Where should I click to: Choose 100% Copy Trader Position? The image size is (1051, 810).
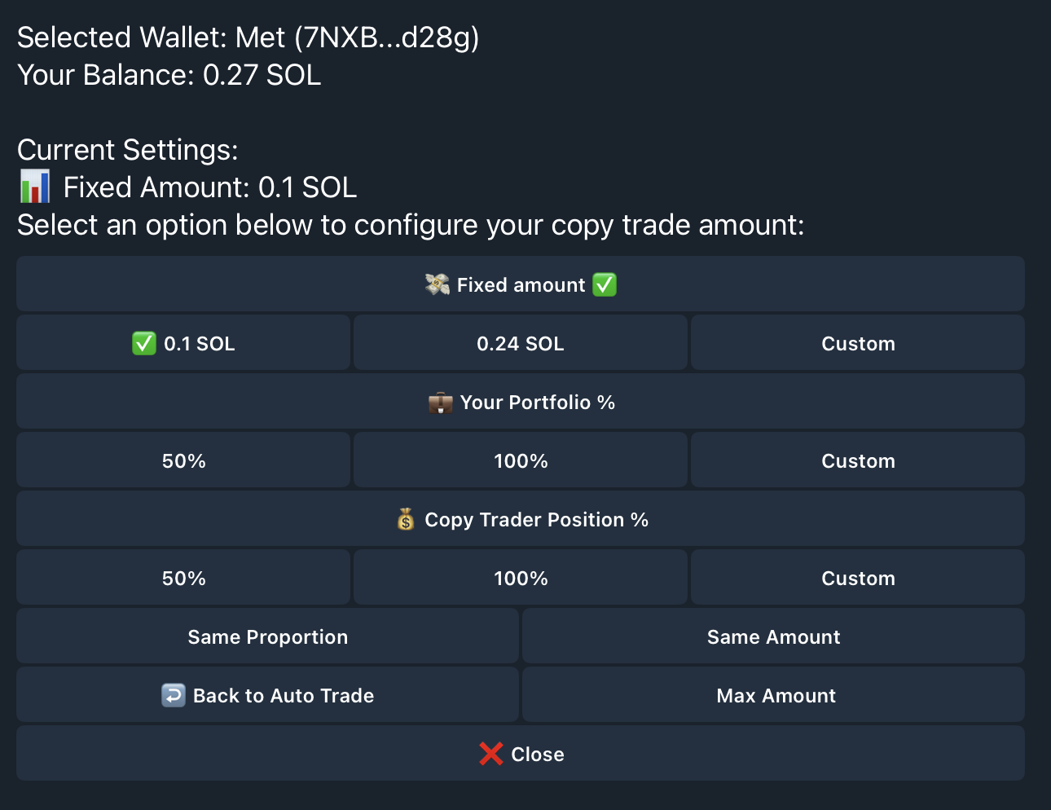click(x=520, y=578)
